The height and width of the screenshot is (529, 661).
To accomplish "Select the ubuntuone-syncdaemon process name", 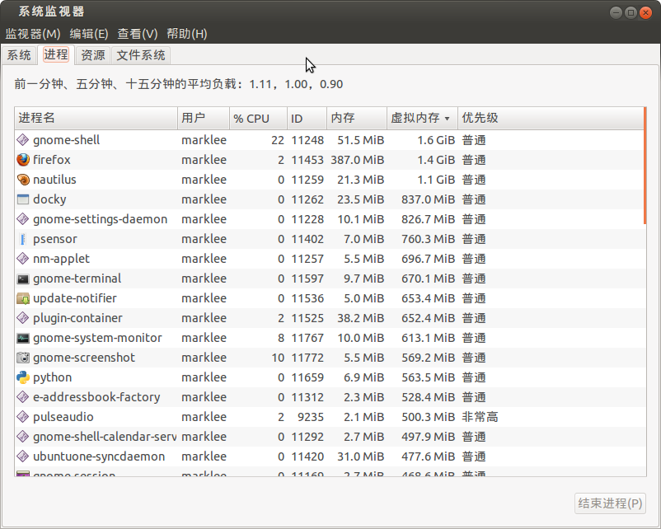I will click(99, 456).
